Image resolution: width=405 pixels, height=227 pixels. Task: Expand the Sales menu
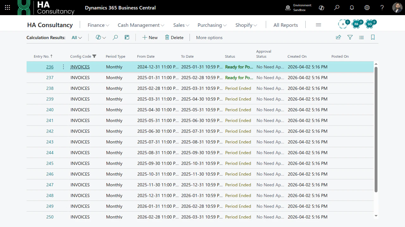[181, 25]
